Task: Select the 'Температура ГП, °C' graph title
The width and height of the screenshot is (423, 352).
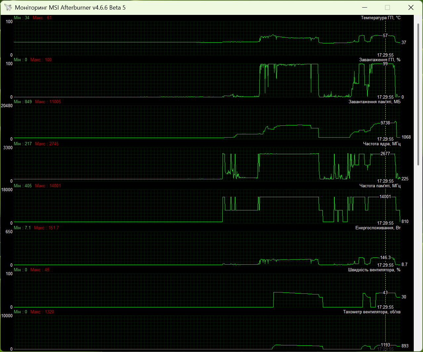Action: [x=381, y=18]
